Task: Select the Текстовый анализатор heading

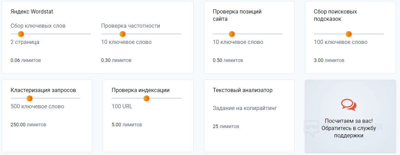Action: click(243, 90)
